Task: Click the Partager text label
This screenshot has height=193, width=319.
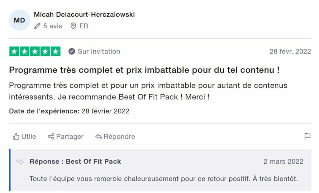Action: [70, 136]
